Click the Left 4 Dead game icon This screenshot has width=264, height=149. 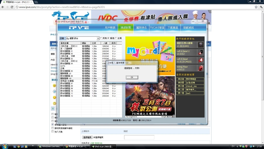pos(201,60)
